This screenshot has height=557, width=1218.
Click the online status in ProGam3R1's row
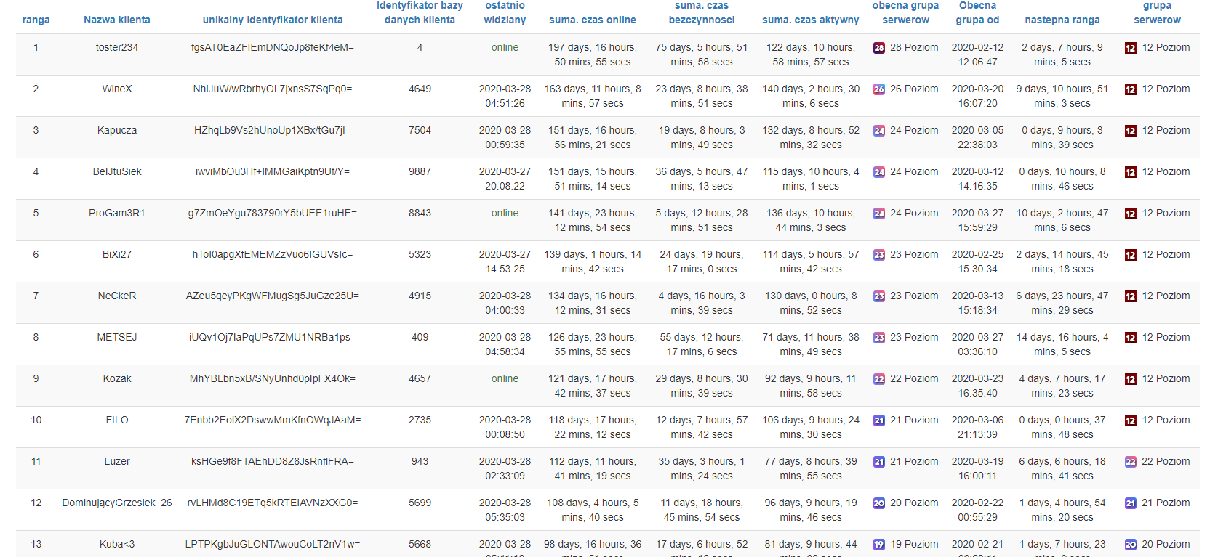[x=505, y=213]
